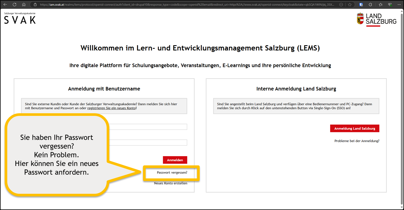Viewport: 404px width, 210px height.
Task: View site information via the lock icon
Action: (x=35, y=5)
